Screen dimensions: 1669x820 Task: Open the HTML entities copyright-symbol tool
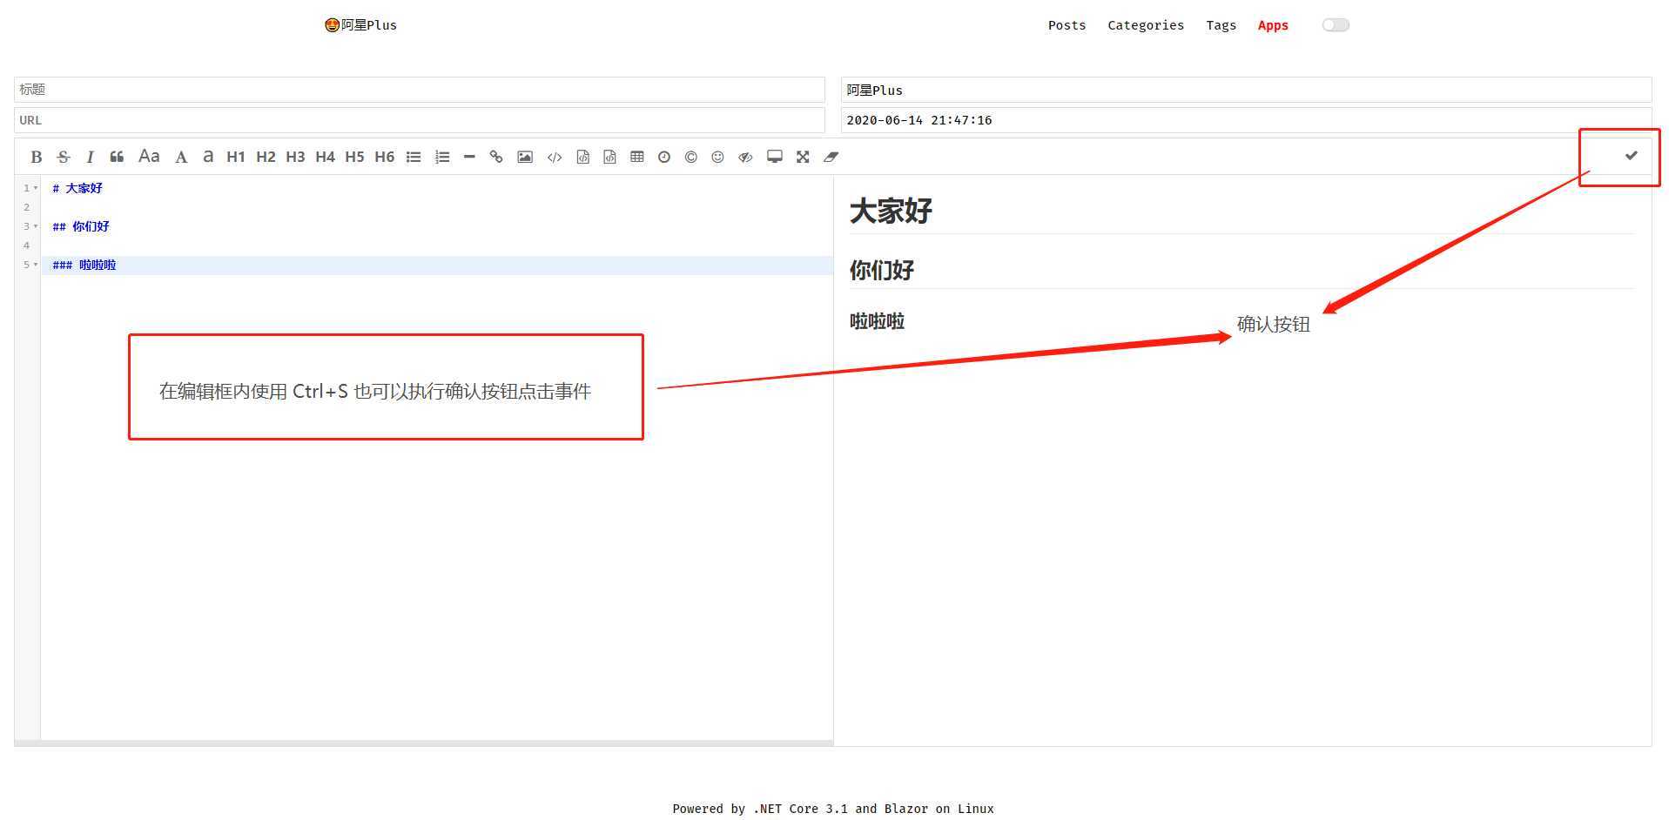coord(690,157)
